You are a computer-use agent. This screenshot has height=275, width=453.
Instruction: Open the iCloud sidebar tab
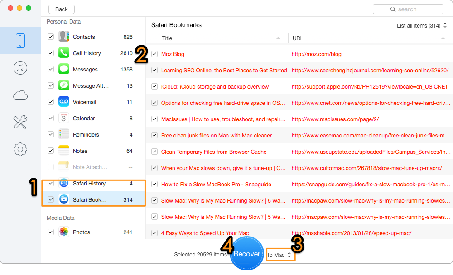[20, 95]
